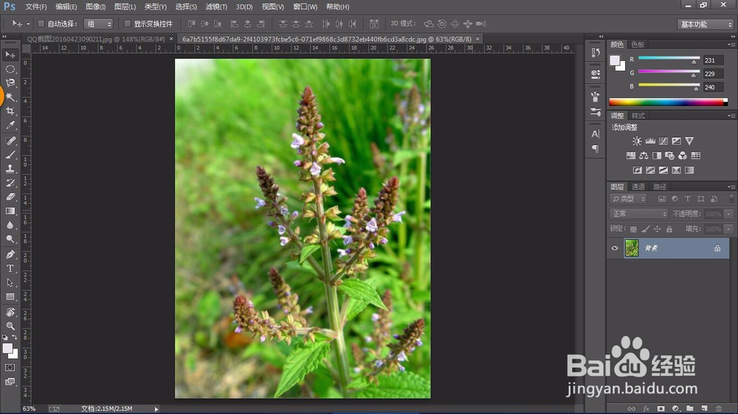Select the Horizontal Type tool
This screenshot has height=414, width=738.
(10, 268)
